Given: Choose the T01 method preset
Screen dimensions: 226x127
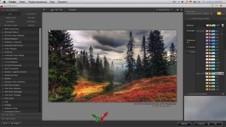Looking at the screenshot, I should point(212,83).
